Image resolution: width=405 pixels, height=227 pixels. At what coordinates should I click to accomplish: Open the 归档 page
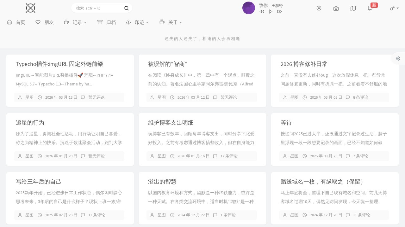point(106,22)
